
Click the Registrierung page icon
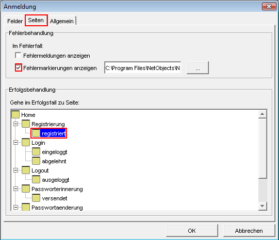[26, 124]
